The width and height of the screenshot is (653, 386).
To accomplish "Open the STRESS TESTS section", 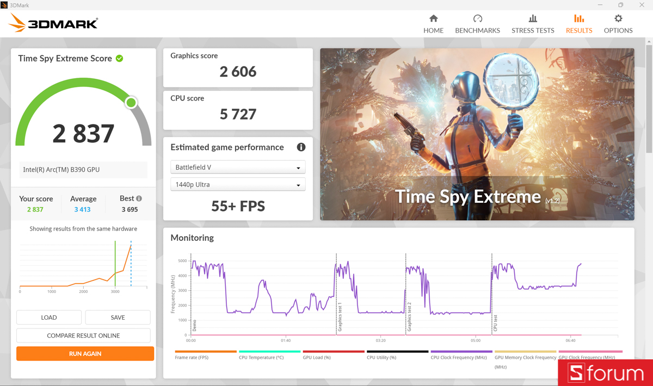I will point(533,24).
